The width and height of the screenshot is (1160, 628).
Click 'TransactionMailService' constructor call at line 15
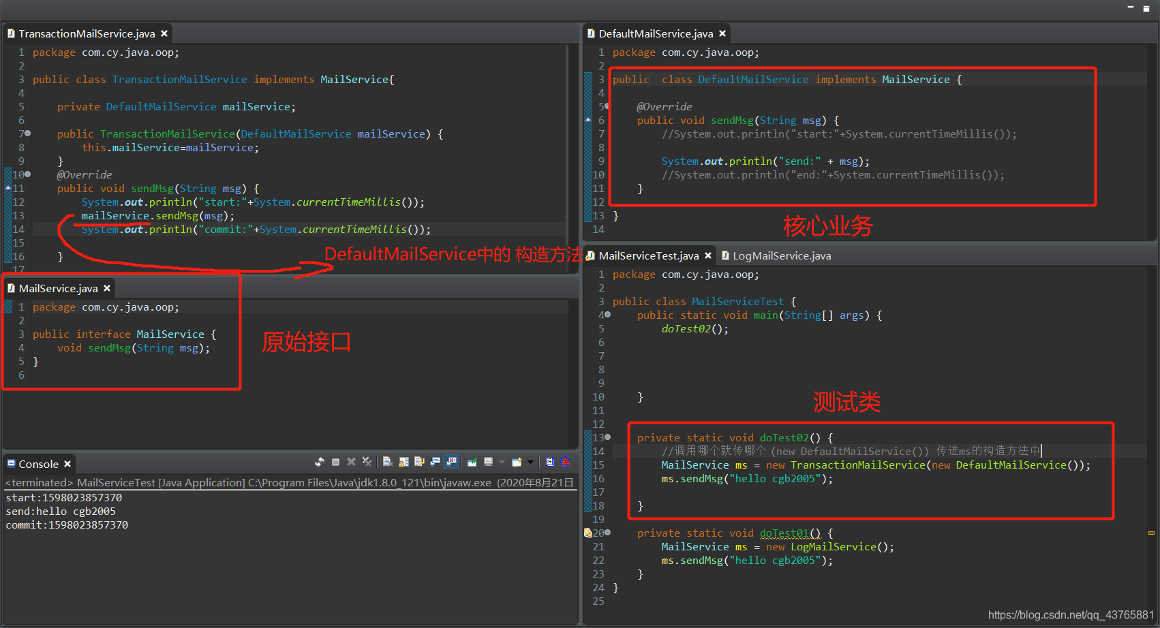pyautogui.click(x=858, y=465)
